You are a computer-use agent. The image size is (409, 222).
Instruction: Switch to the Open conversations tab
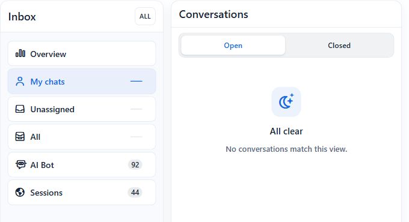(x=233, y=45)
